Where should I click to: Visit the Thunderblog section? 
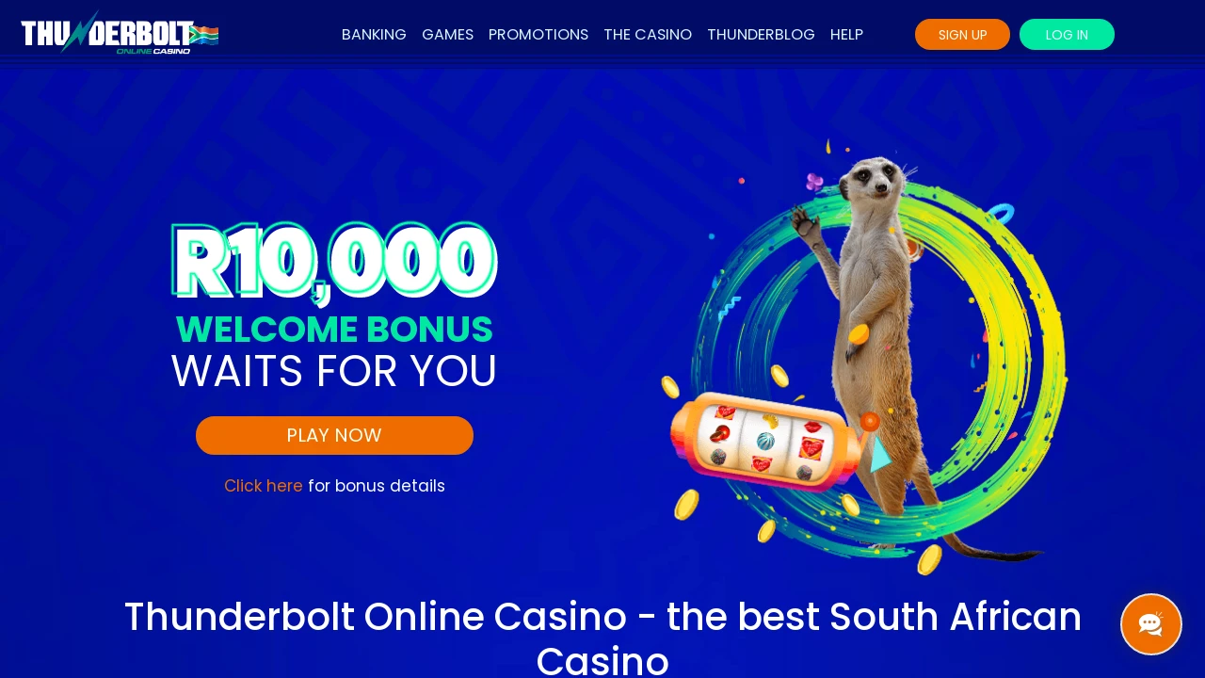pos(761,35)
